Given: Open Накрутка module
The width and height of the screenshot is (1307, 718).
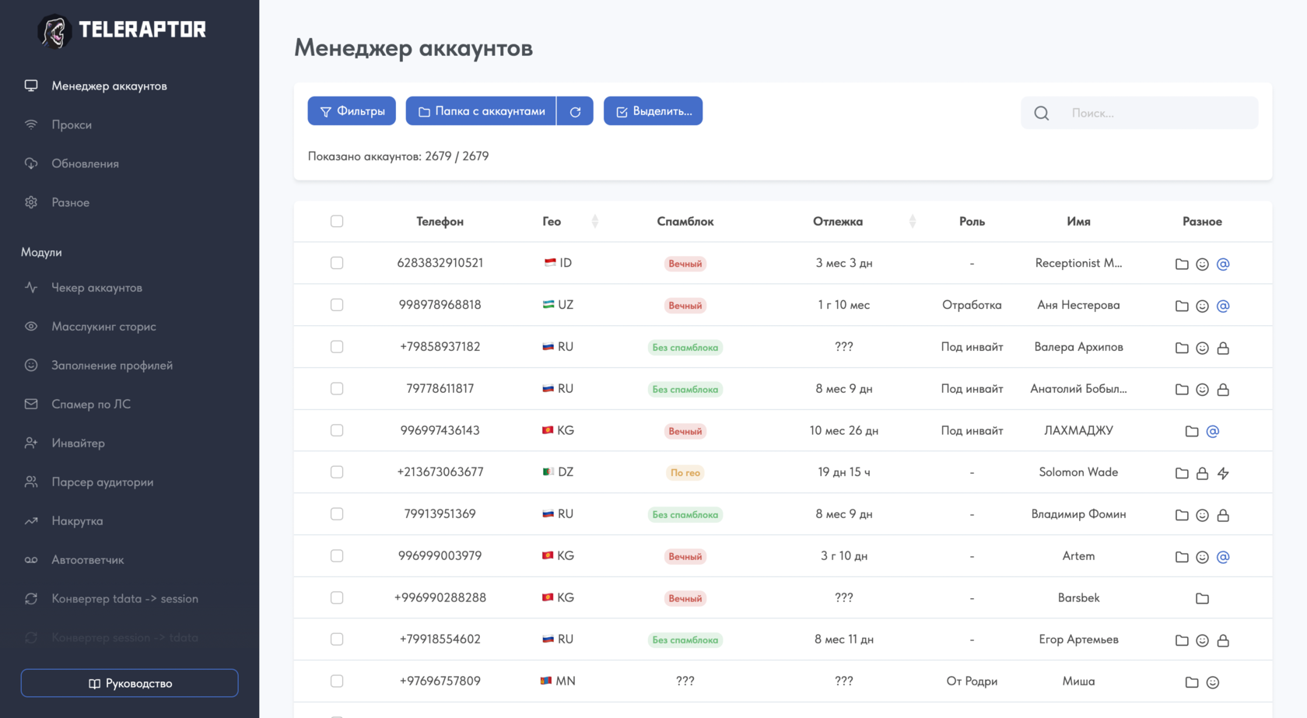Looking at the screenshot, I should click(77, 521).
